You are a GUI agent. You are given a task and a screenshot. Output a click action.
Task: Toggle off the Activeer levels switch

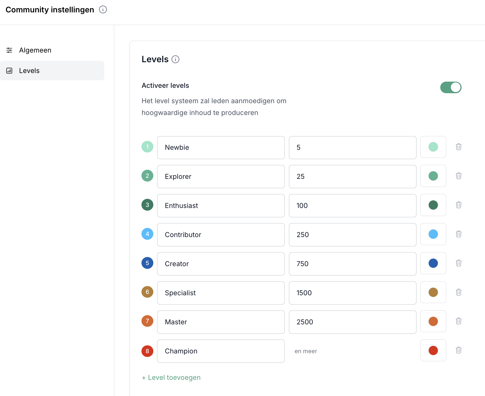tap(451, 88)
